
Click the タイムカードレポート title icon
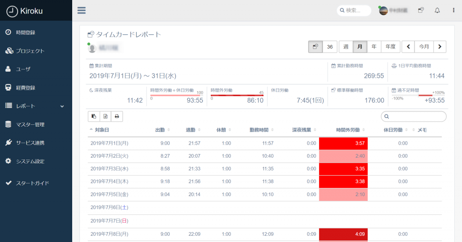[x=91, y=34]
